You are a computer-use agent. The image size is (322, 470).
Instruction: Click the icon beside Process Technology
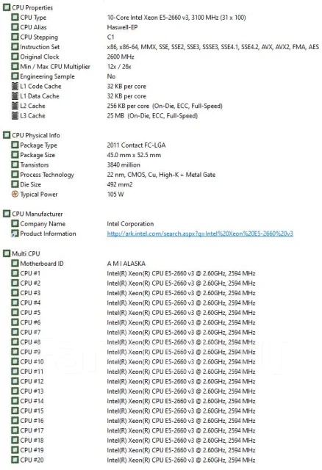15,175
